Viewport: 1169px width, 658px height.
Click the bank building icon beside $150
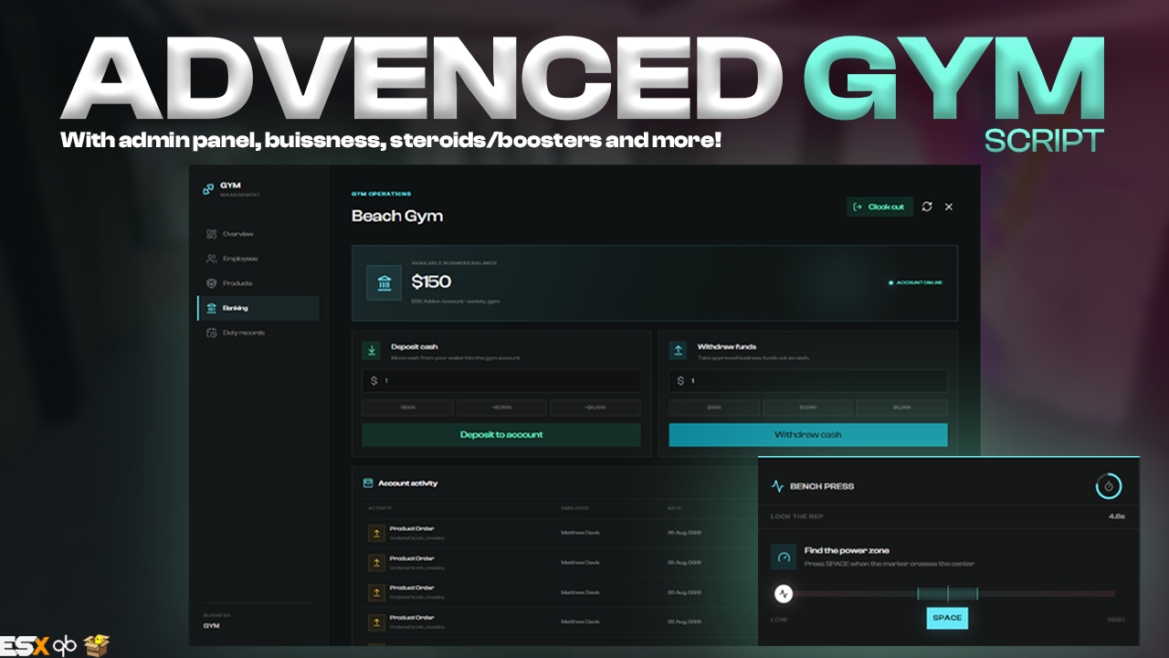(x=384, y=282)
